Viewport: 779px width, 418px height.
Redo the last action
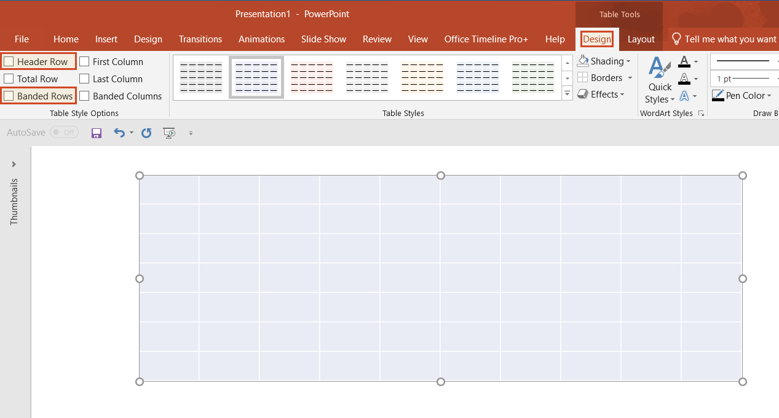pyautogui.click(x=146, y=133)
